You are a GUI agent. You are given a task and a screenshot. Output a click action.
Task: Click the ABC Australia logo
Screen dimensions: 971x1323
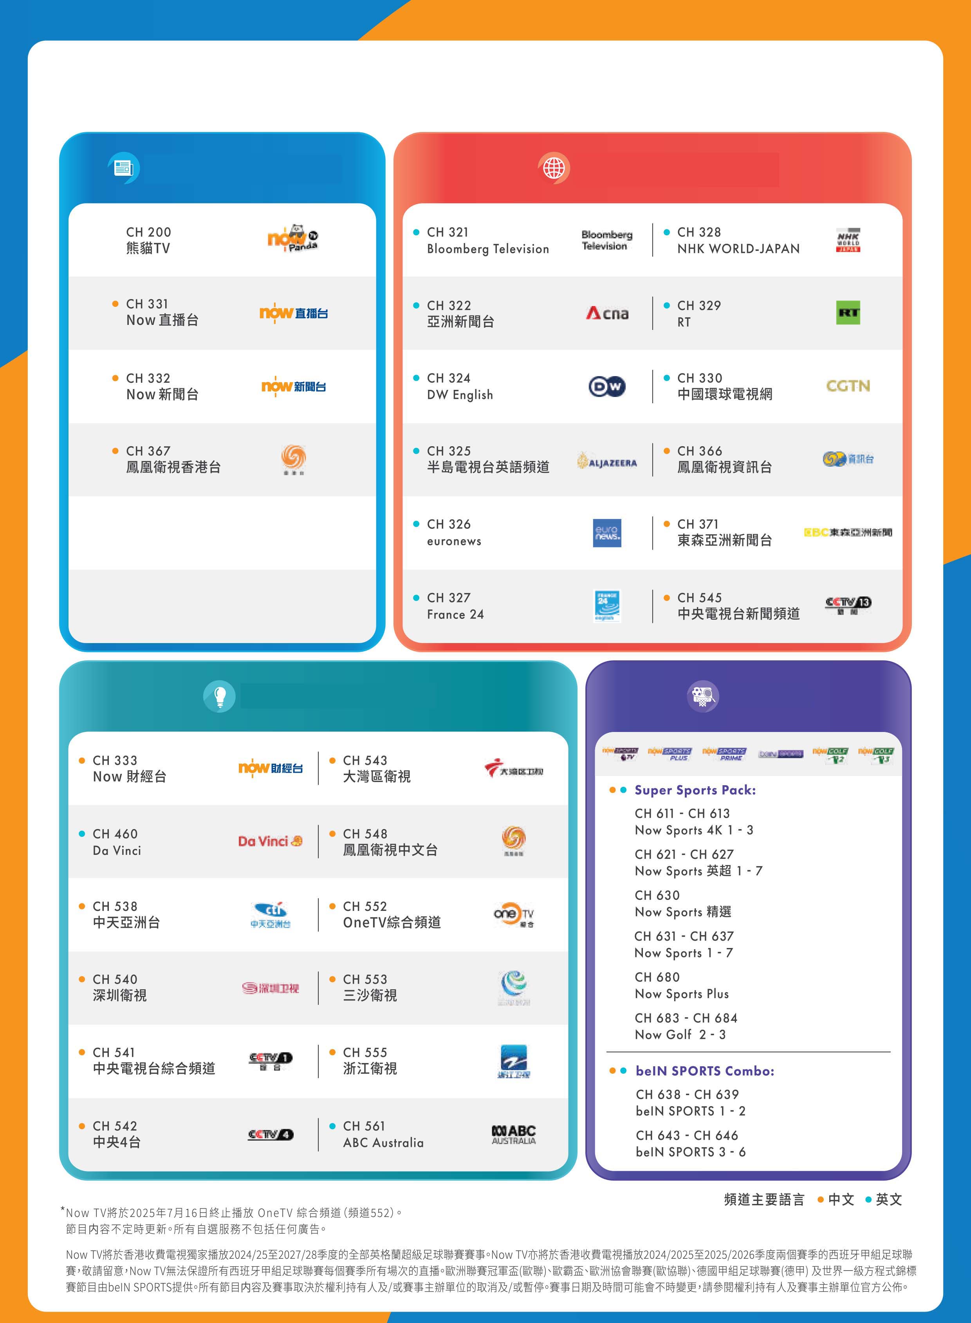click(514, 1134)
